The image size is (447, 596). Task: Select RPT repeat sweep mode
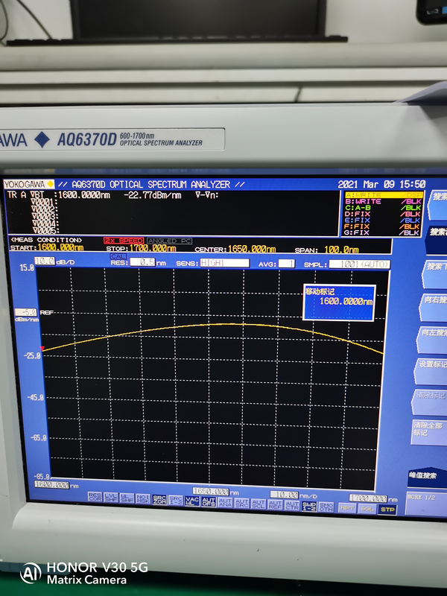point(347,508)
